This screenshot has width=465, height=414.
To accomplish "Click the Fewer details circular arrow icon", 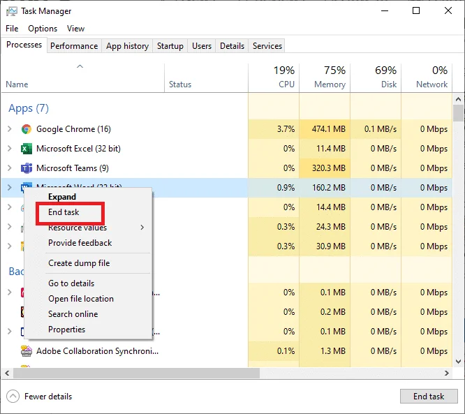I will [x=13, y=397].
